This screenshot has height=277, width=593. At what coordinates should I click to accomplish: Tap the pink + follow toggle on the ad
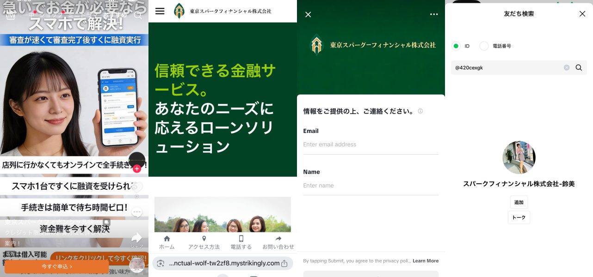coord(137,169)
